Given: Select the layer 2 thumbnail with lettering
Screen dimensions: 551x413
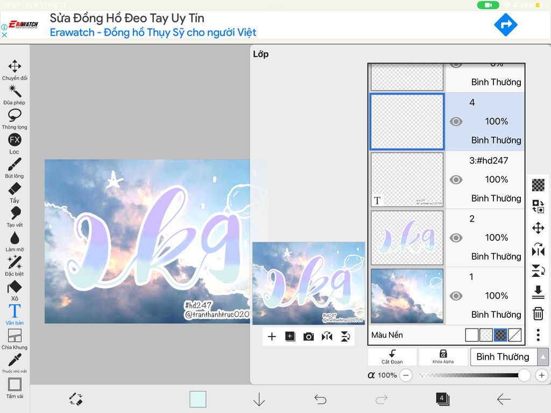Looking at the screenshot, I should [407, 238].
